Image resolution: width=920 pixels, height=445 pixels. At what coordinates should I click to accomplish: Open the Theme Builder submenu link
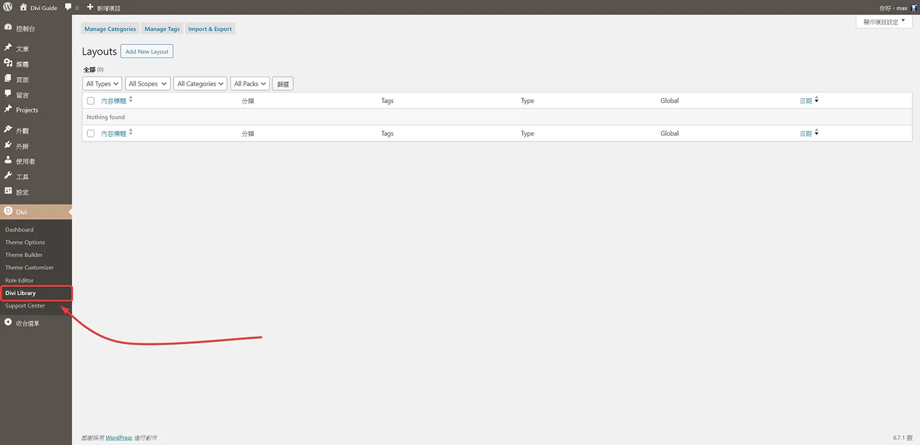click(x=24, y=255)
